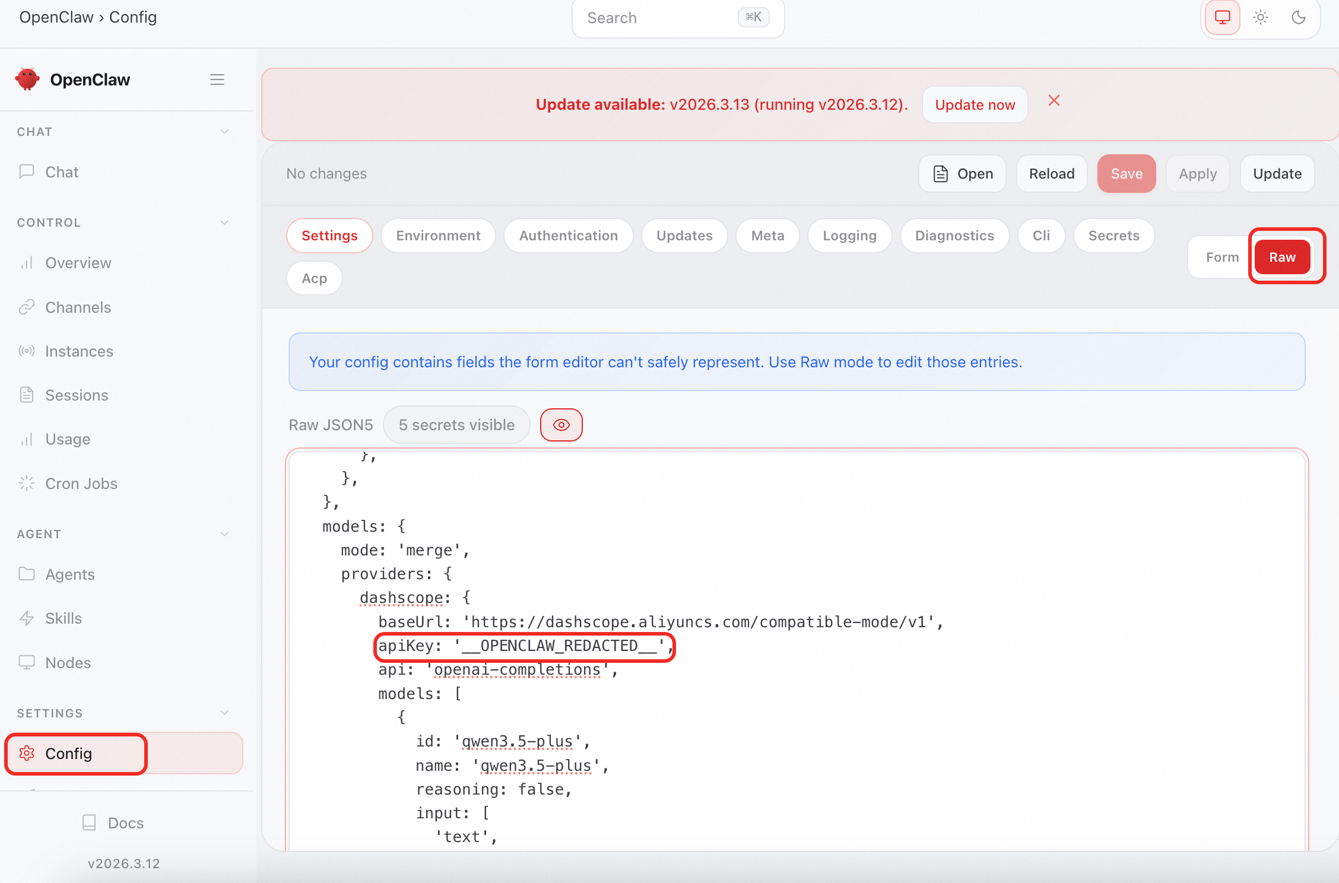Image resolution: width=1339 pixels, height=883 pixels.
Task: Click the Channels link icon
Action: point(27,307)
